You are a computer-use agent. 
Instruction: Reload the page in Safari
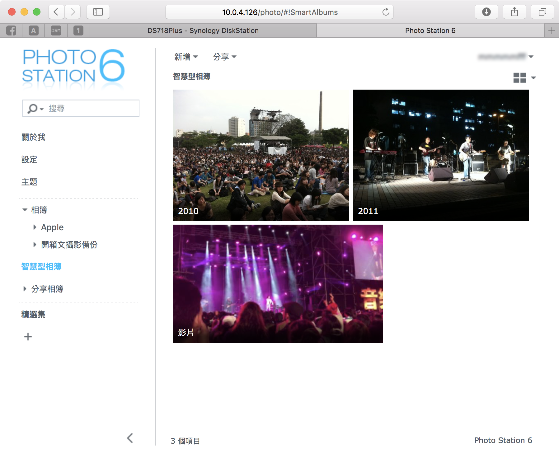click(x=386, y=12)
